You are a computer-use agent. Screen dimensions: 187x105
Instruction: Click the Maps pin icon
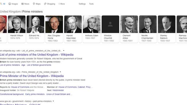(x=34, y=4)
